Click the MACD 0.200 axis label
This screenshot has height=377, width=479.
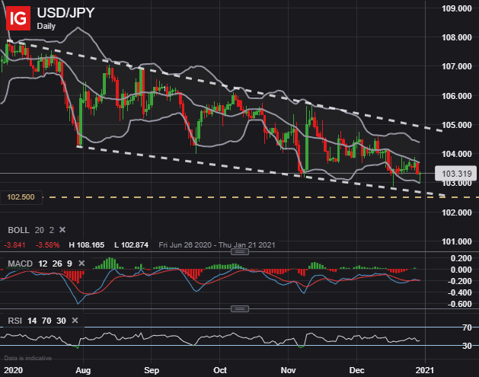click(x=461, y=258)
